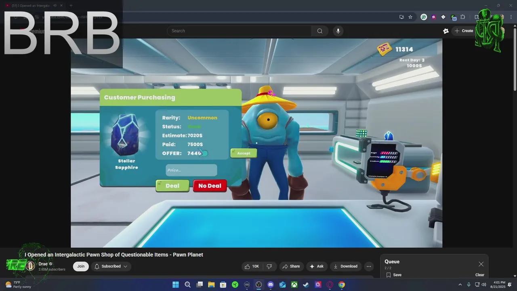Screen dimensions: 517x291
Task: Focus the YouTube search field
Action: [239, 31]
